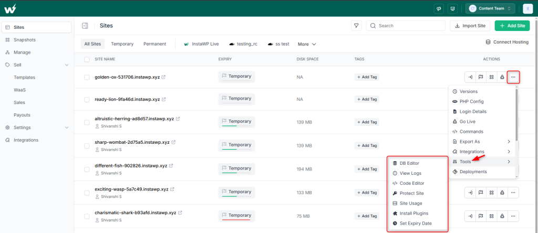Click Temporary expiry badge for golden-ox

(237, 77)
